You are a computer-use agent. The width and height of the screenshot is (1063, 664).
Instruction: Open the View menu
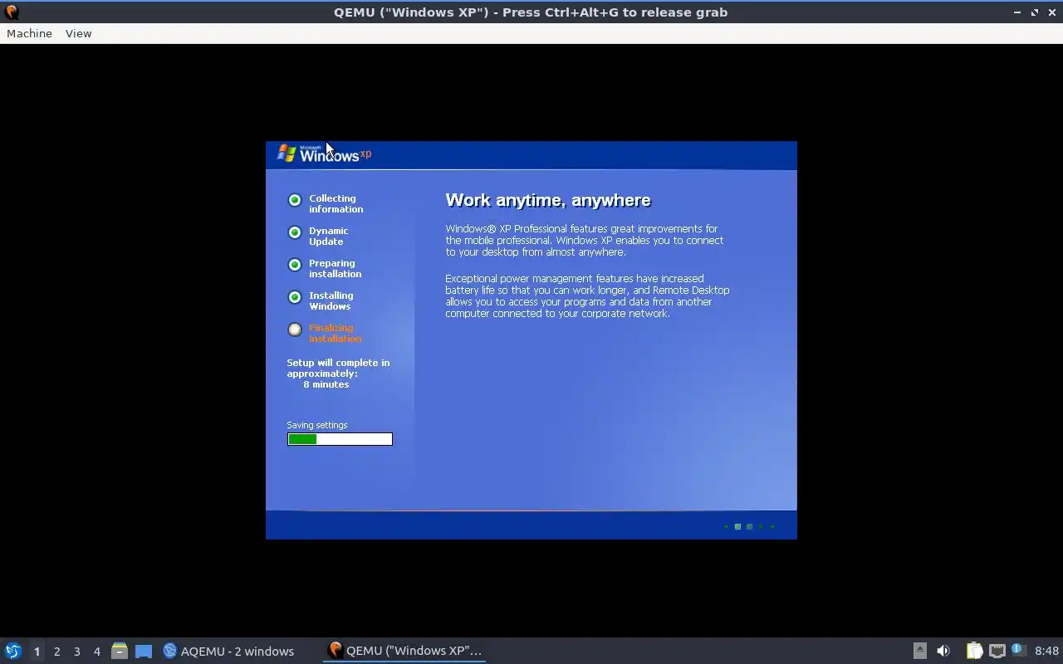(78, 33)
